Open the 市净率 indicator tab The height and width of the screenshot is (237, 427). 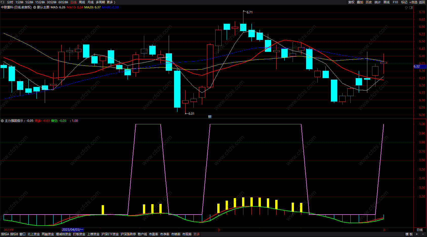[x=165, y=234]
